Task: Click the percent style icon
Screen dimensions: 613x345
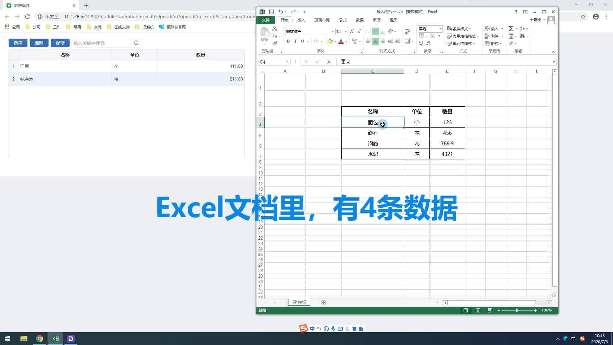Action: pos(432,36)
